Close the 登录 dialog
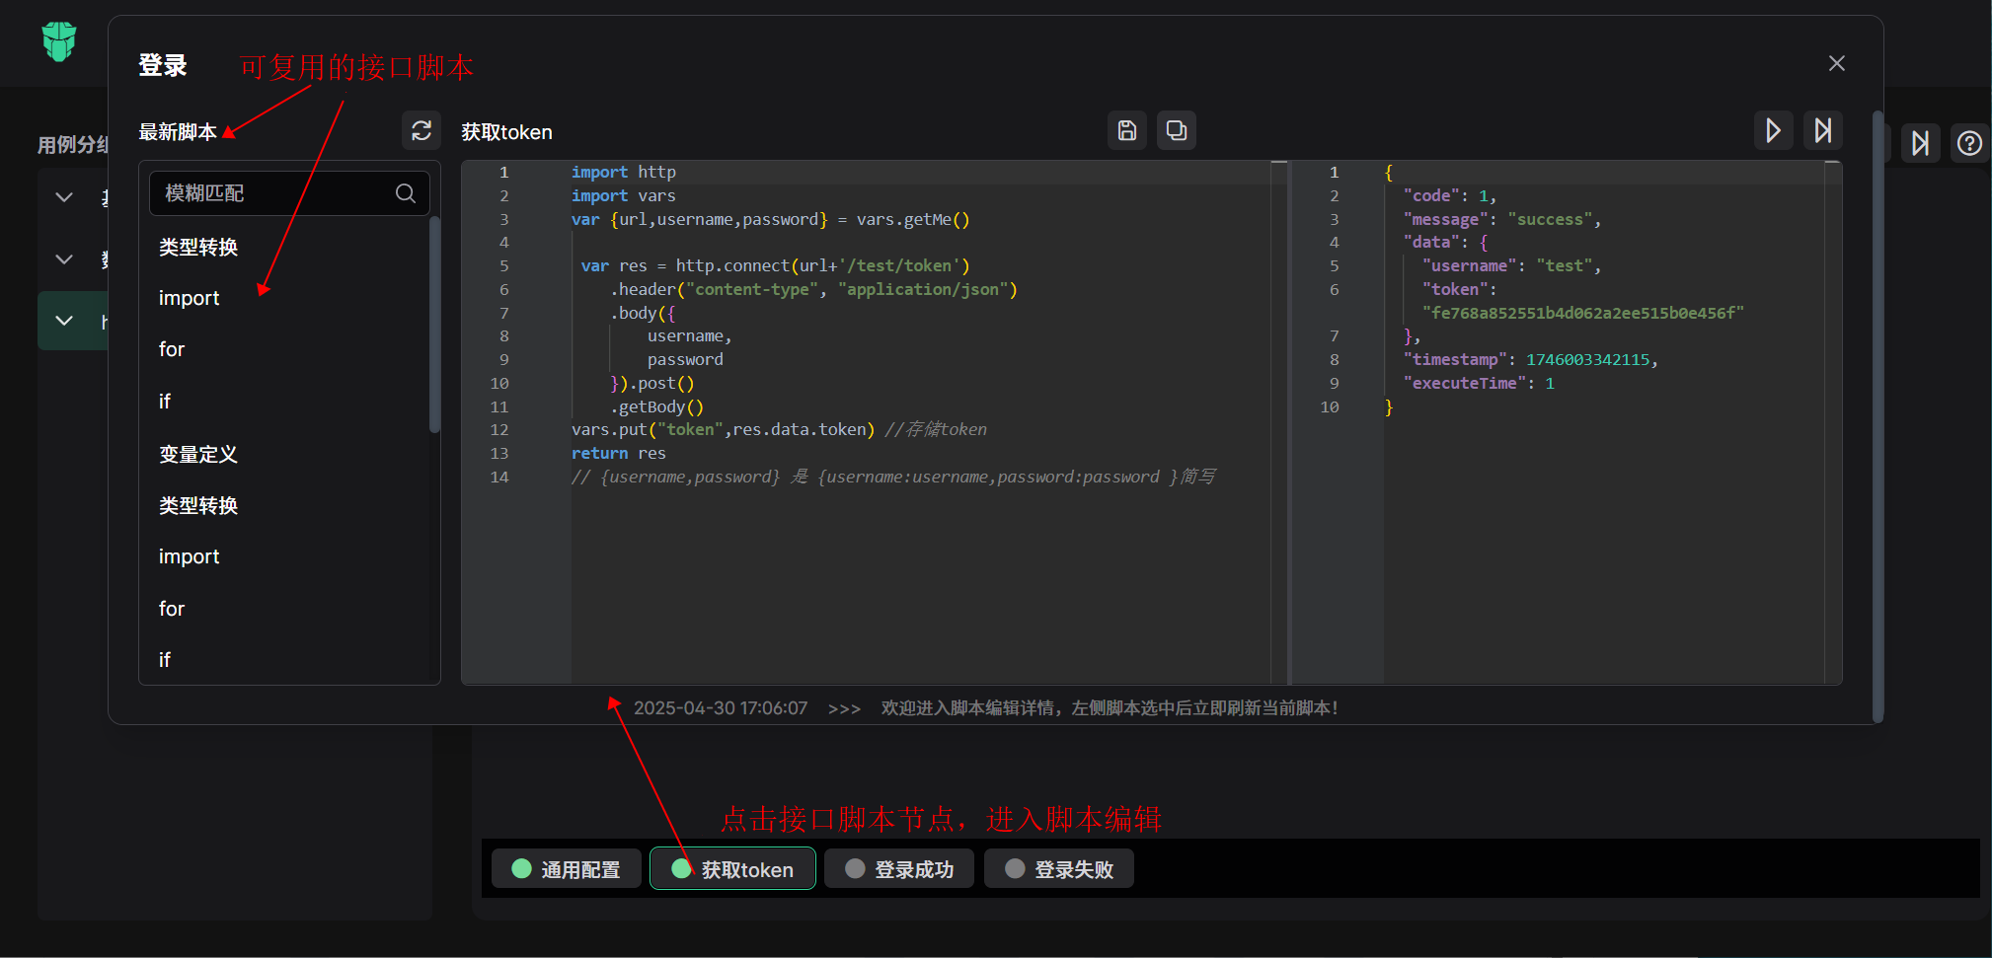The height and width of the screenshot is (958, 1992). pyautogui.click(x=1837, y=63)
